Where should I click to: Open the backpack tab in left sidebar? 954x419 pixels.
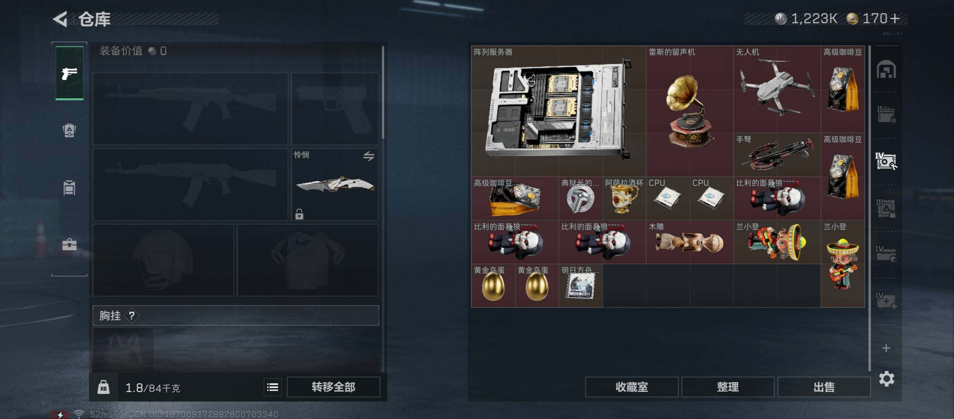click(x=69, y=130)
